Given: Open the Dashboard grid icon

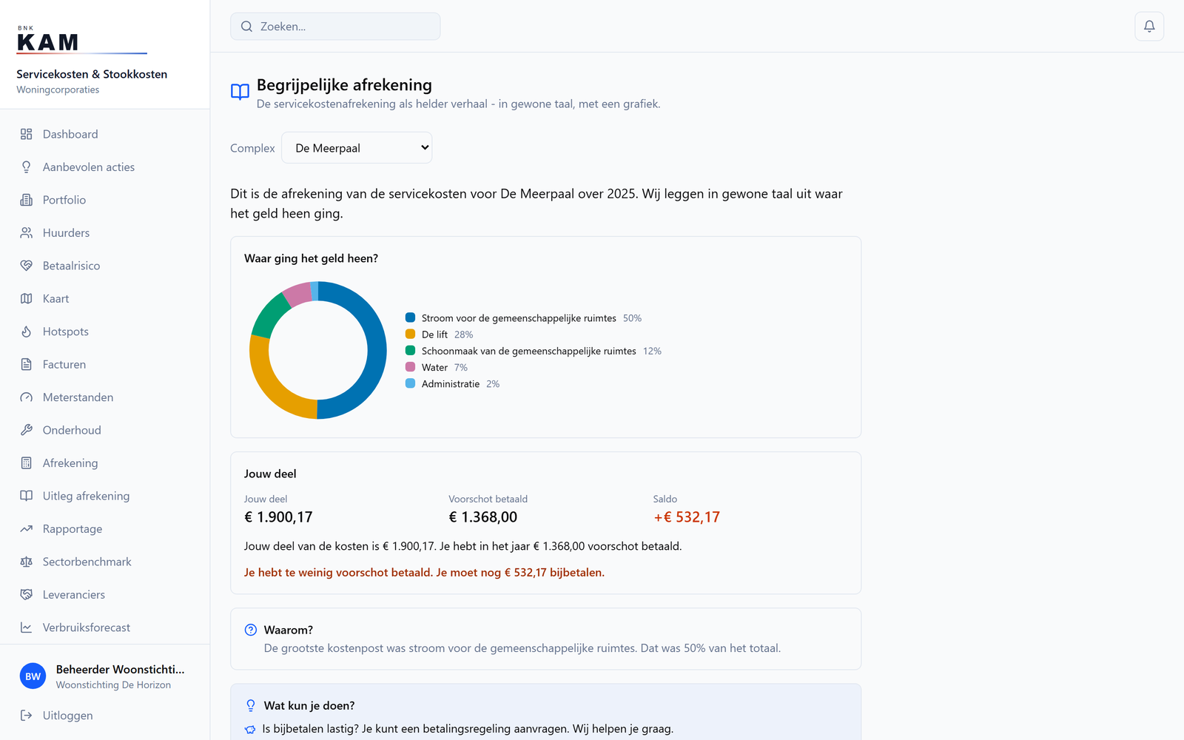Looking at the screenshot, I should pos(27,134).
